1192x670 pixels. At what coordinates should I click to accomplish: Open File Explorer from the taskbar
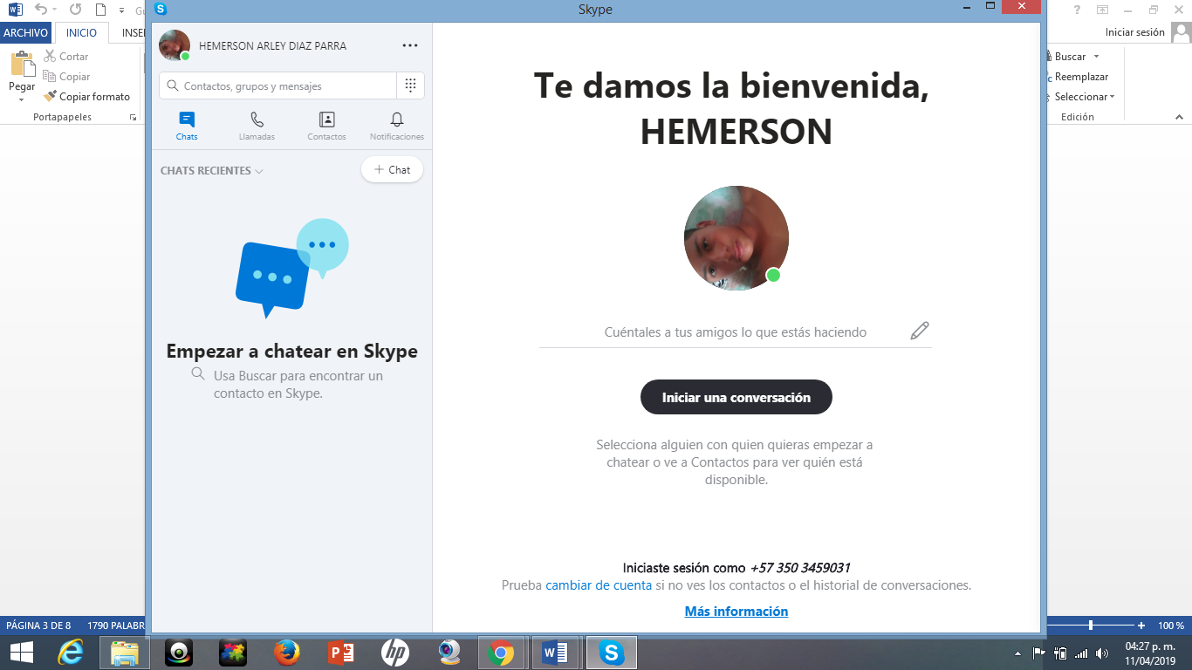tap(125, 653)
